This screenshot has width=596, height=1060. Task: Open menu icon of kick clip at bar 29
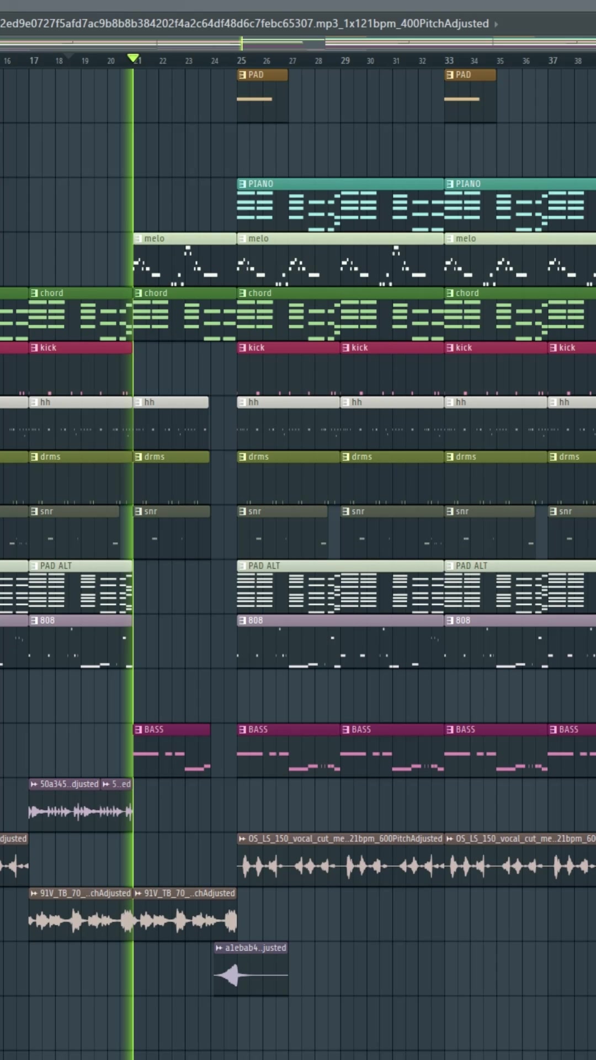(x=346, y=348)
